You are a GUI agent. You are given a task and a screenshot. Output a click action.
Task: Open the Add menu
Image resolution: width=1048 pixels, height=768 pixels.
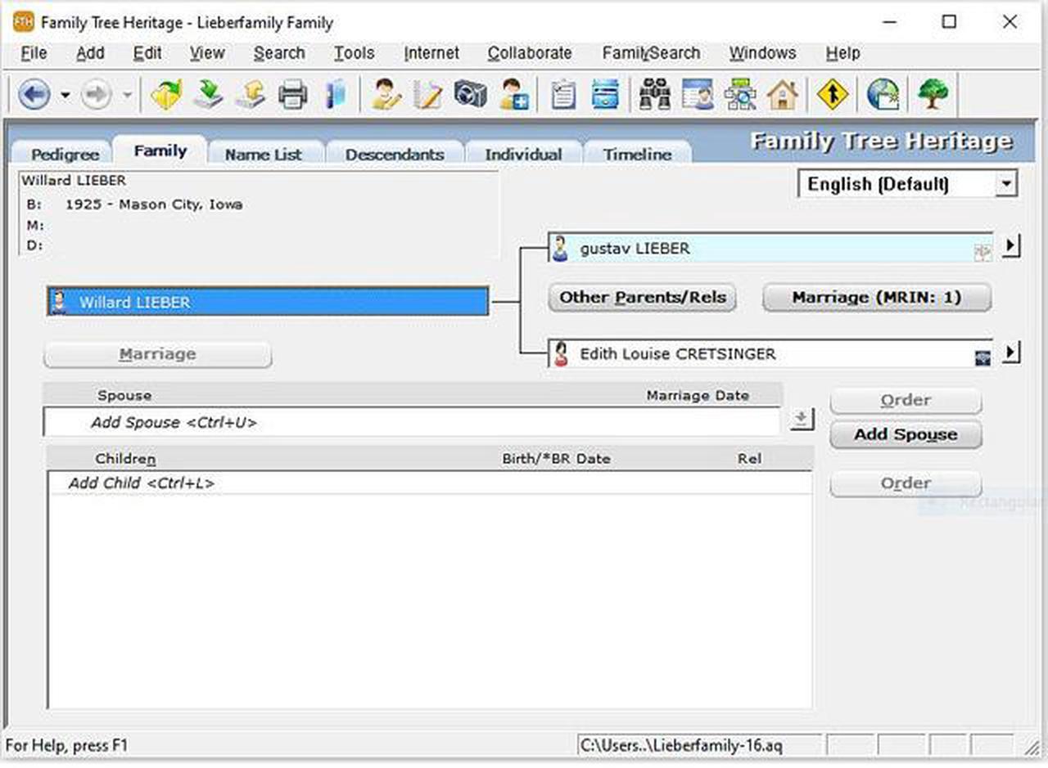click(x=90, y=53)
